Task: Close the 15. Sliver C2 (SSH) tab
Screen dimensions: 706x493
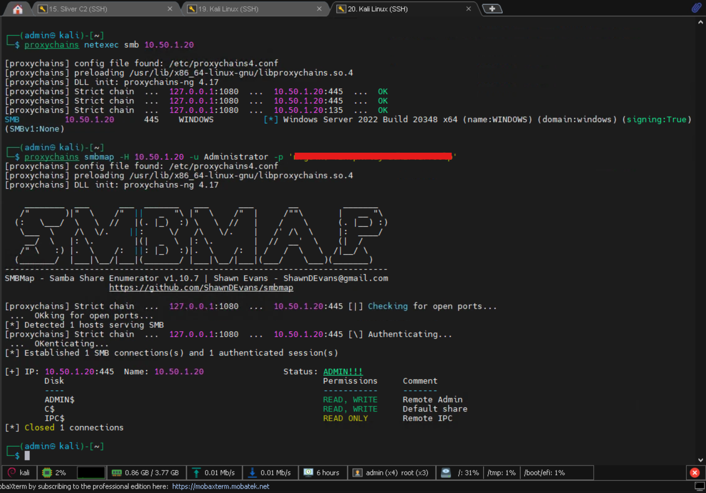Action: click(x=170, y=9)
